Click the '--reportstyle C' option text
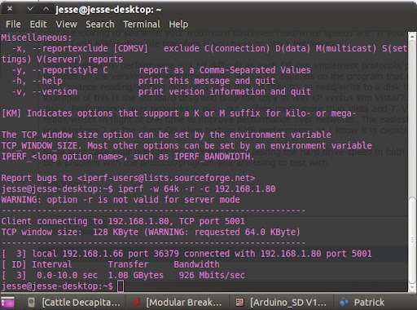The image size is (417, 310). click(x=70, y=70)
